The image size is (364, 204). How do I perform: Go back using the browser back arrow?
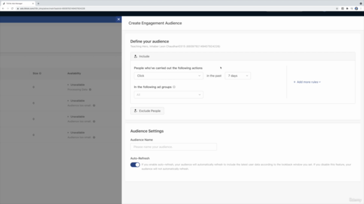pos(3,8)
